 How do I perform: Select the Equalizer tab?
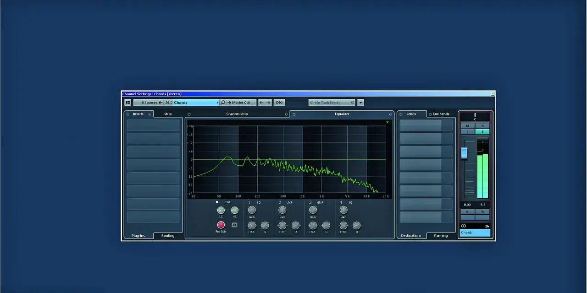point(342,114)
